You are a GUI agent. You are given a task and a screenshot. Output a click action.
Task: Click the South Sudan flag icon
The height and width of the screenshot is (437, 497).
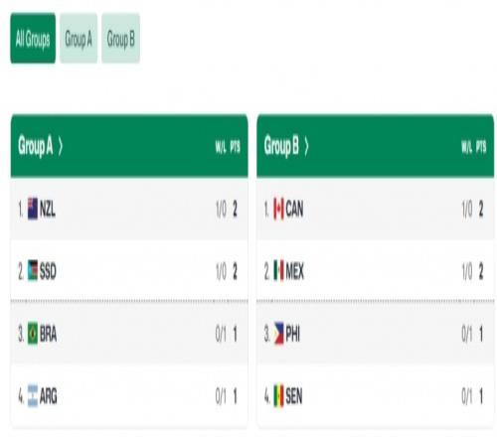point(33,270)
